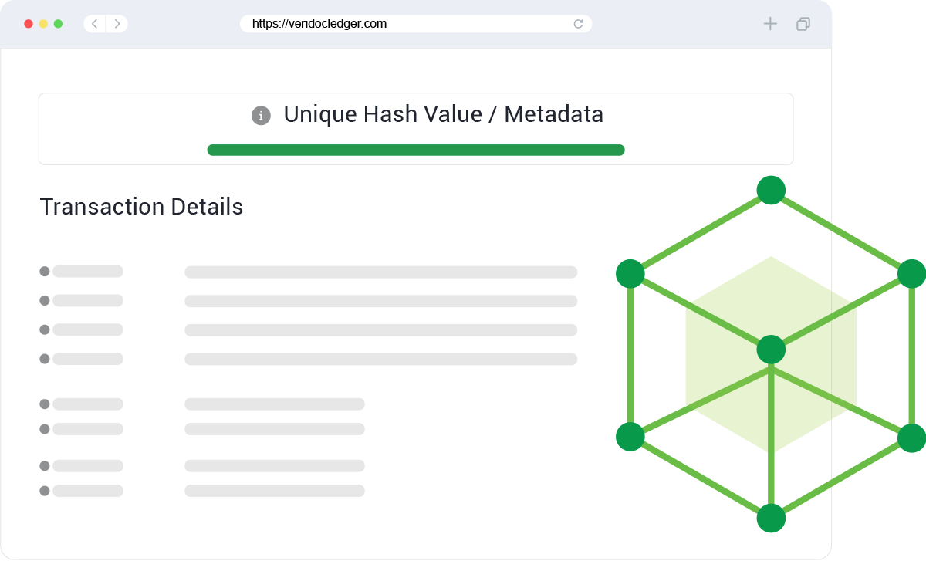Click the info icon beside Unique Hash Value
This screenshot has width=926, height=561.
tap(261, 116)
